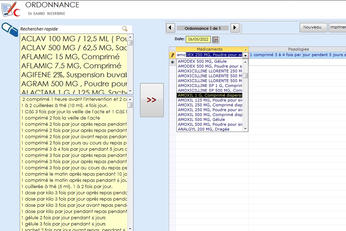Select AMODEX 500 MG, Gélule option
346x231 pixels.
pyautogui.click(x=202, y=61)
